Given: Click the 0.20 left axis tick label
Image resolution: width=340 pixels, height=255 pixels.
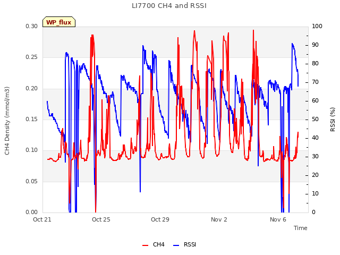Looking at the screenshot, I should pyautogui.click(x=32, y=89).
